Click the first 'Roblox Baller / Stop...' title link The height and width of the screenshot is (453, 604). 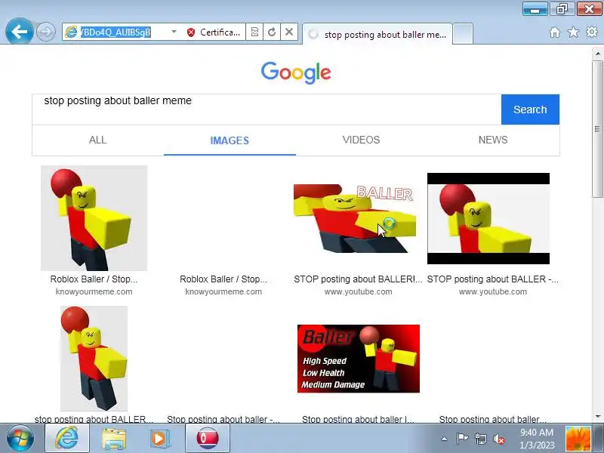click(x=94, y=279)
